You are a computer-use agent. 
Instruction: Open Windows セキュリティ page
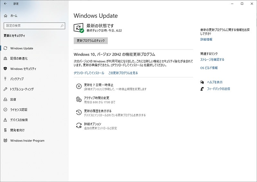[34, 69]
